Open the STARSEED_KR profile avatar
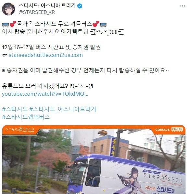This screenshot has height=194, width=188. [x=8, y=9]
